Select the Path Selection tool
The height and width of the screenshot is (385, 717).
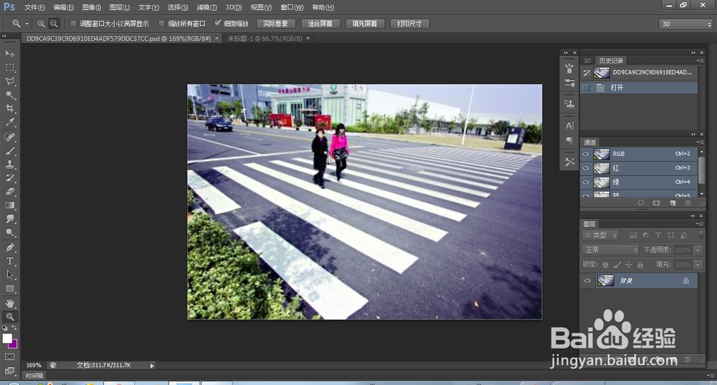tap(9, 275)
